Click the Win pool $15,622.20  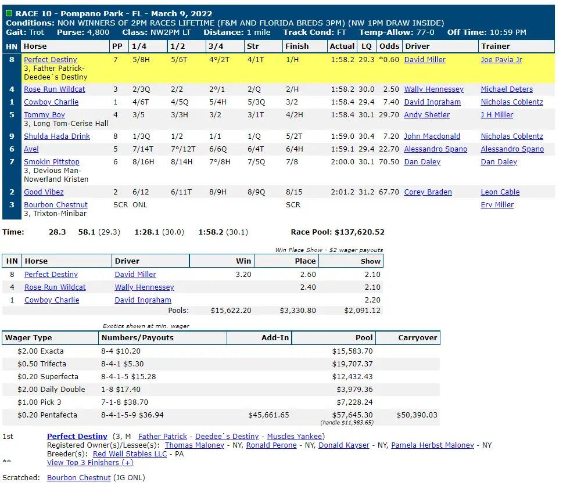tap(231, 311)
